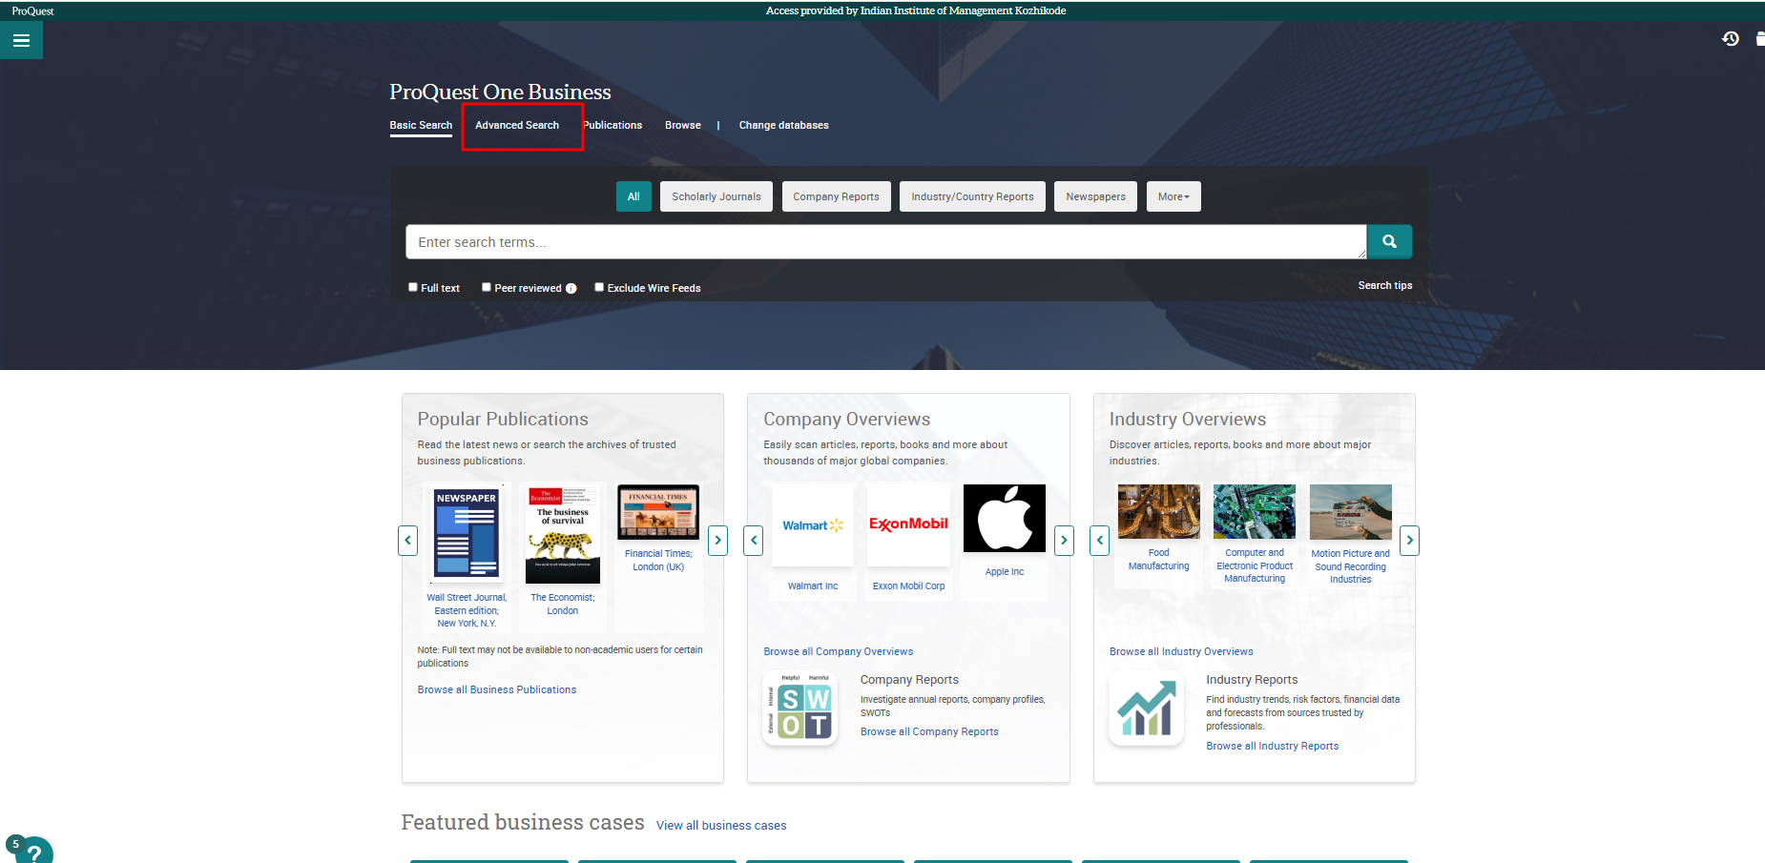Open the Apple Inc logo overview
1765x863 pixels.
[x=1004, y=519]
